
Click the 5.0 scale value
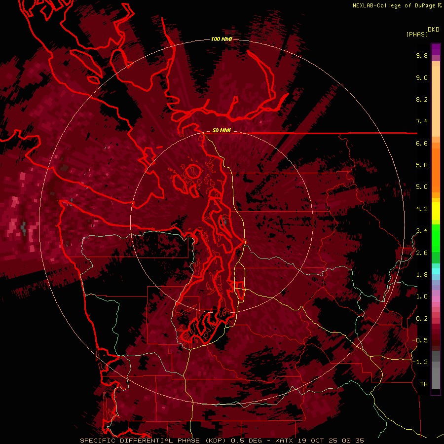422,187
